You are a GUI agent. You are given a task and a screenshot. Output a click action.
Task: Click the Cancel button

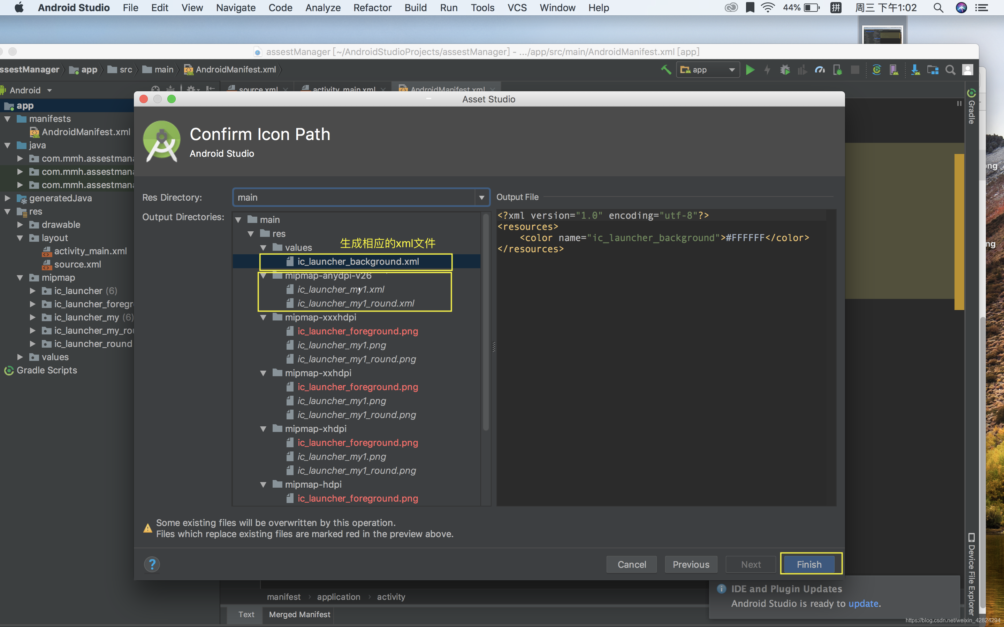(x=631, y=564)
